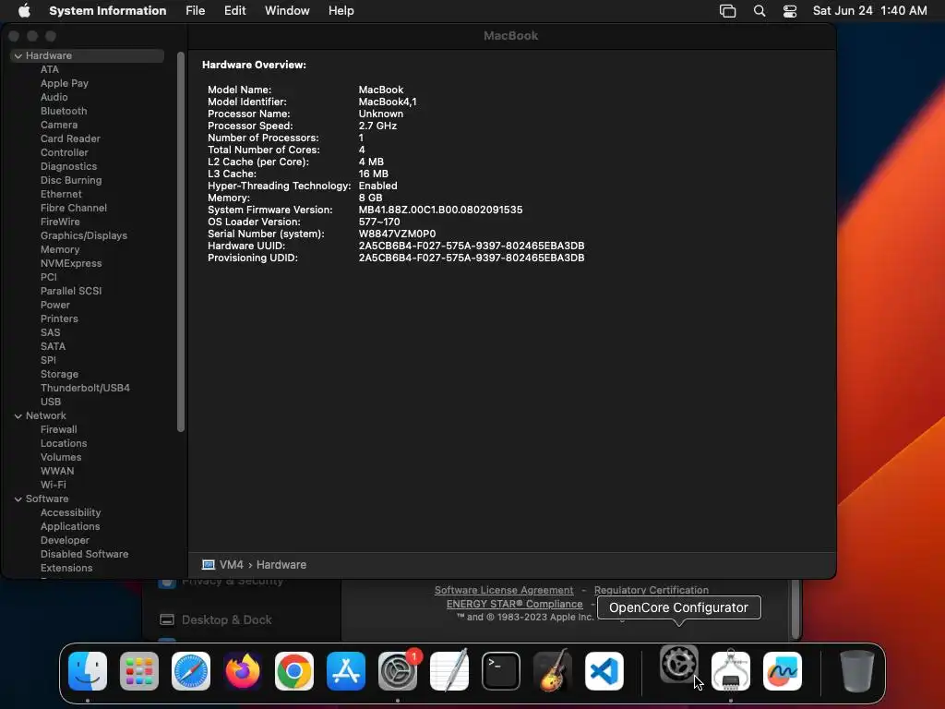Collapse the Network section chevron
The height and width of the screenshot is (709, 945).
click(18, 416)
